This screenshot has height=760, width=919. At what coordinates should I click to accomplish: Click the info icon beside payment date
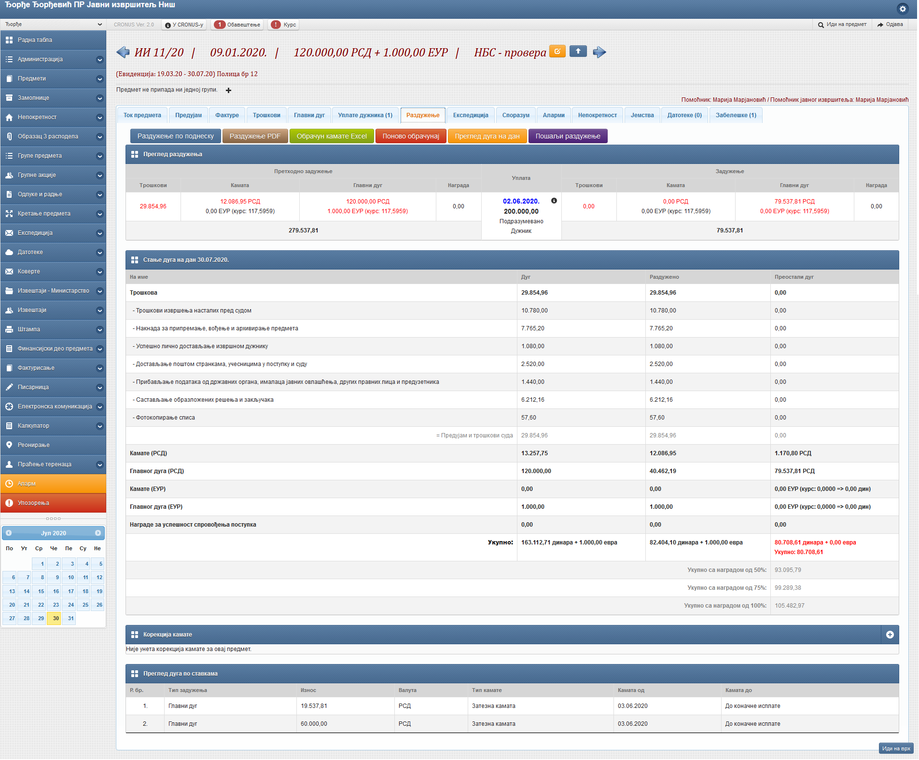tap(554, 201)
